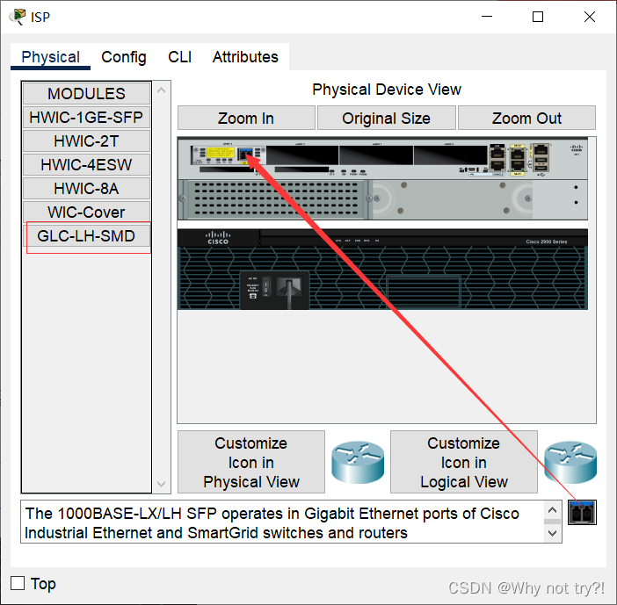Click the Cisco logo on router front

218,238
